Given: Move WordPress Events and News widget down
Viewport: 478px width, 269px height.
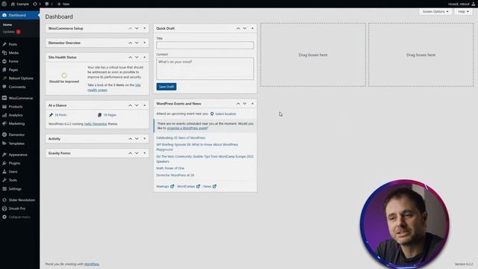Looking at the screenshot, I should click(244, 104).
